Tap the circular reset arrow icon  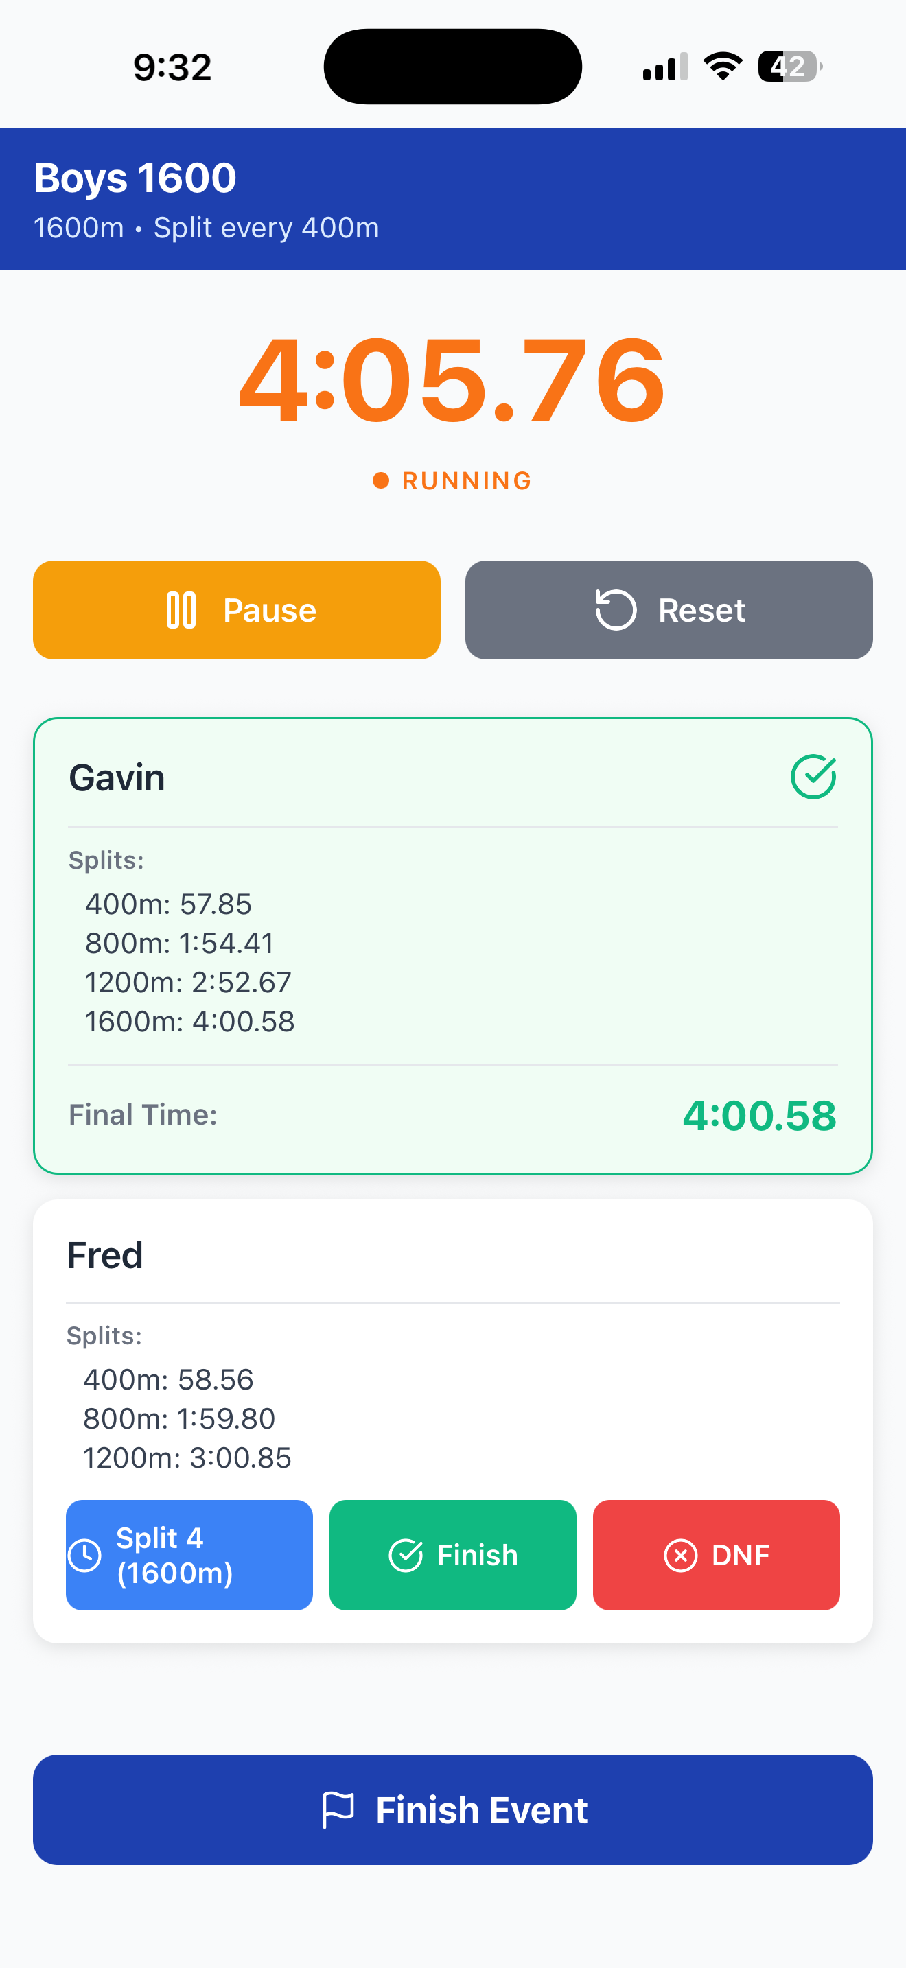click(x=615, y=611)
